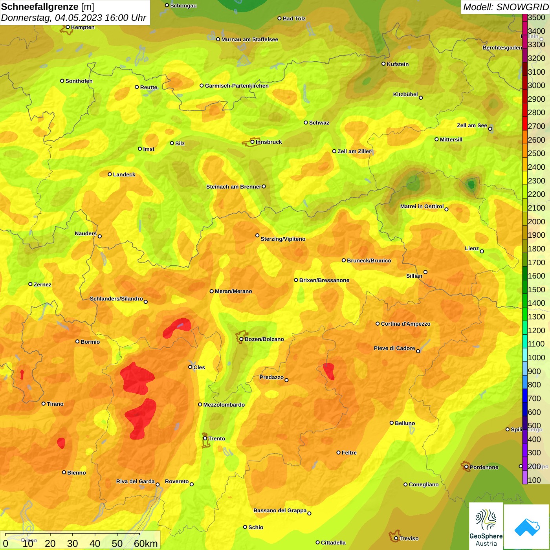Click the 60km scale bar label
The width and height of the screenshot is (550, 550).
pos(146,543)
